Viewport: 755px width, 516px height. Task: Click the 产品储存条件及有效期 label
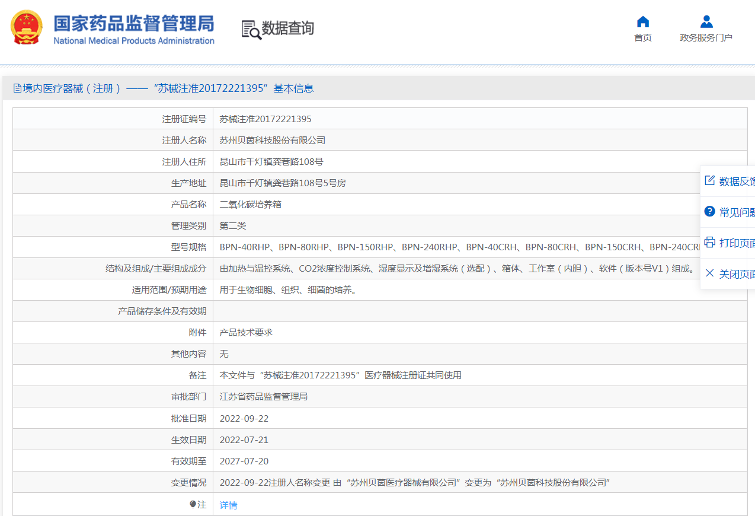(162, 311)
